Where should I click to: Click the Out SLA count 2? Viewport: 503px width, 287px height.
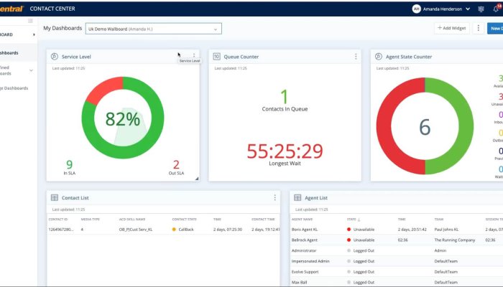pyautogui.click(x=176, y=164)
